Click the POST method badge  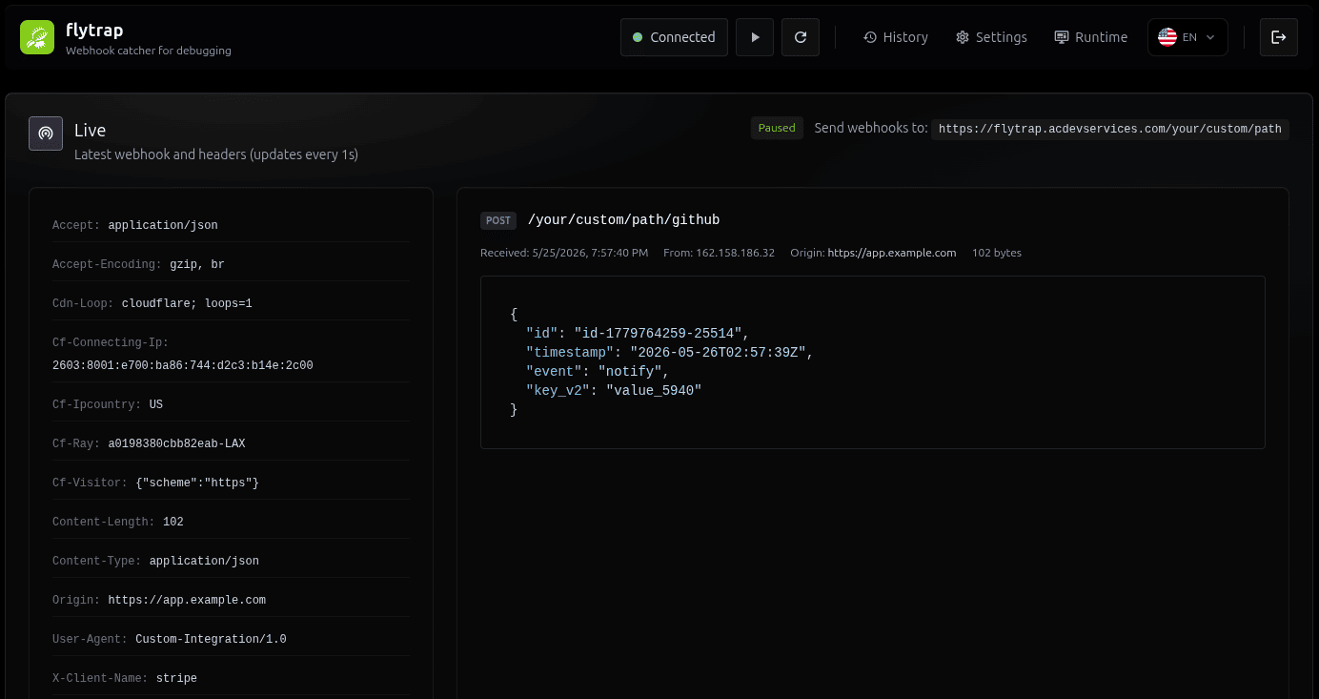[x=498, y=220]
